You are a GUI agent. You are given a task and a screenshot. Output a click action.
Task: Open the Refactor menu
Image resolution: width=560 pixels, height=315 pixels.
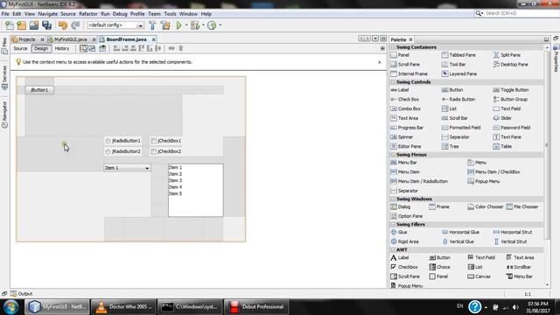click(88, 14)
